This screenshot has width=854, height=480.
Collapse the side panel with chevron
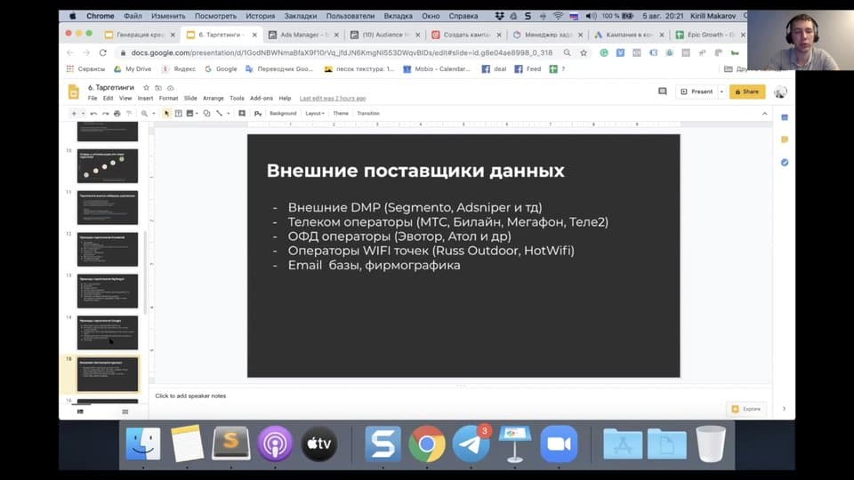[x=785, y=409]
